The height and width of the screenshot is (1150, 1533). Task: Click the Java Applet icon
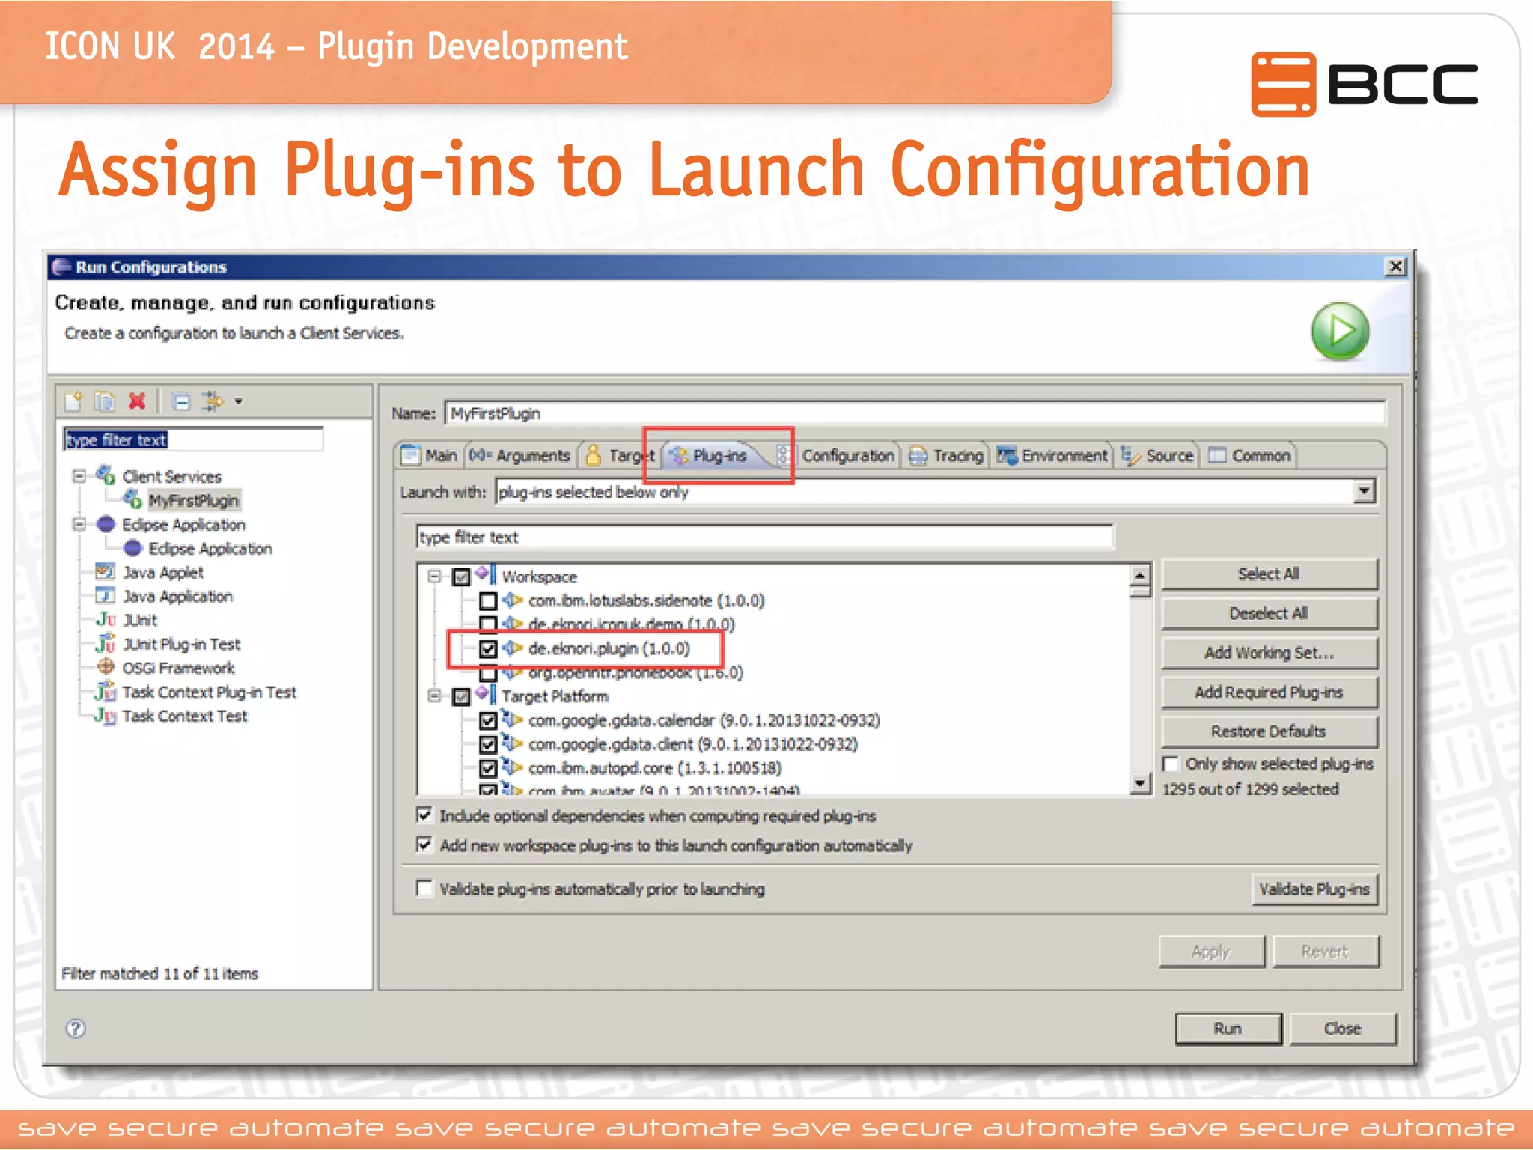(106, 572)
